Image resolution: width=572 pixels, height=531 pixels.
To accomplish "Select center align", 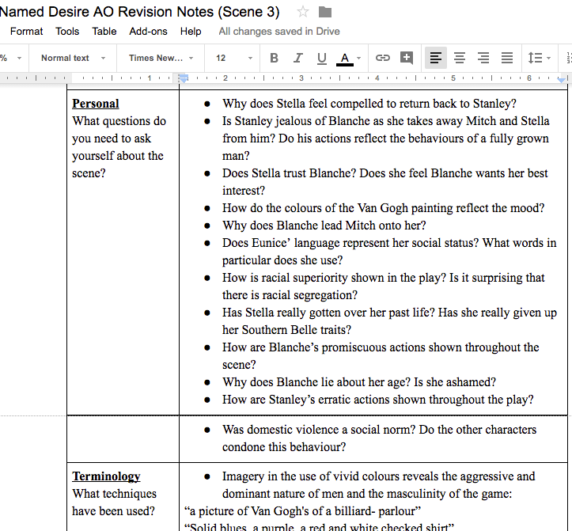I will [460, 58].
